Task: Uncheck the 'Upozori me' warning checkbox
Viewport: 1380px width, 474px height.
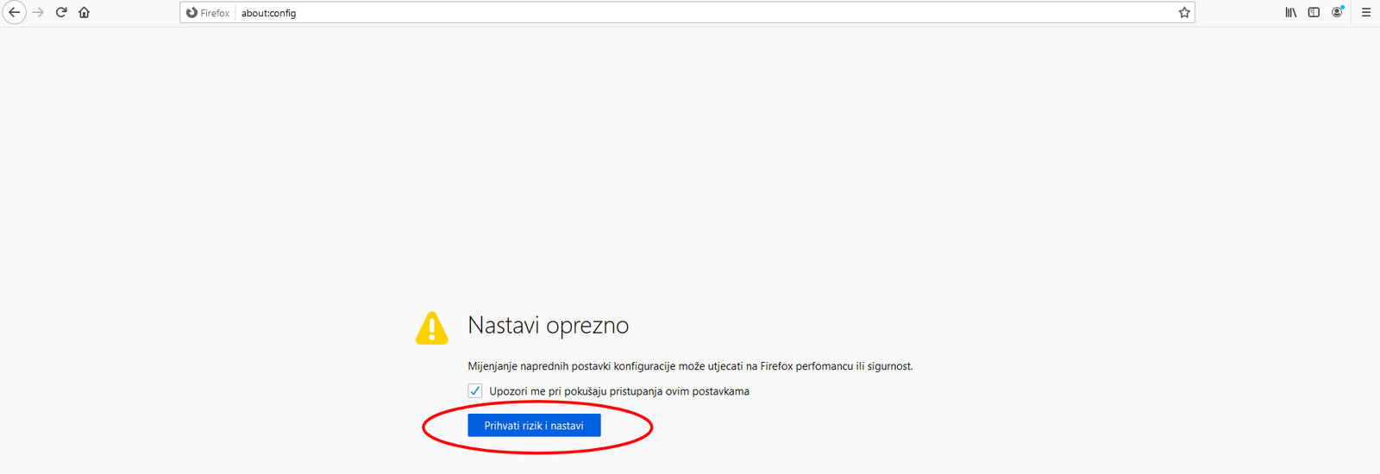Action: pyautogui.click(x=475, y=391)
